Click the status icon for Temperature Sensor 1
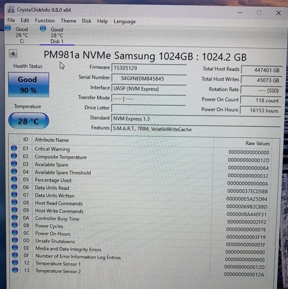 tap(15, 262)
